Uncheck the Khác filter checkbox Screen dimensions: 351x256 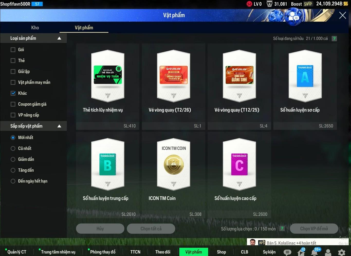point(13,93)
